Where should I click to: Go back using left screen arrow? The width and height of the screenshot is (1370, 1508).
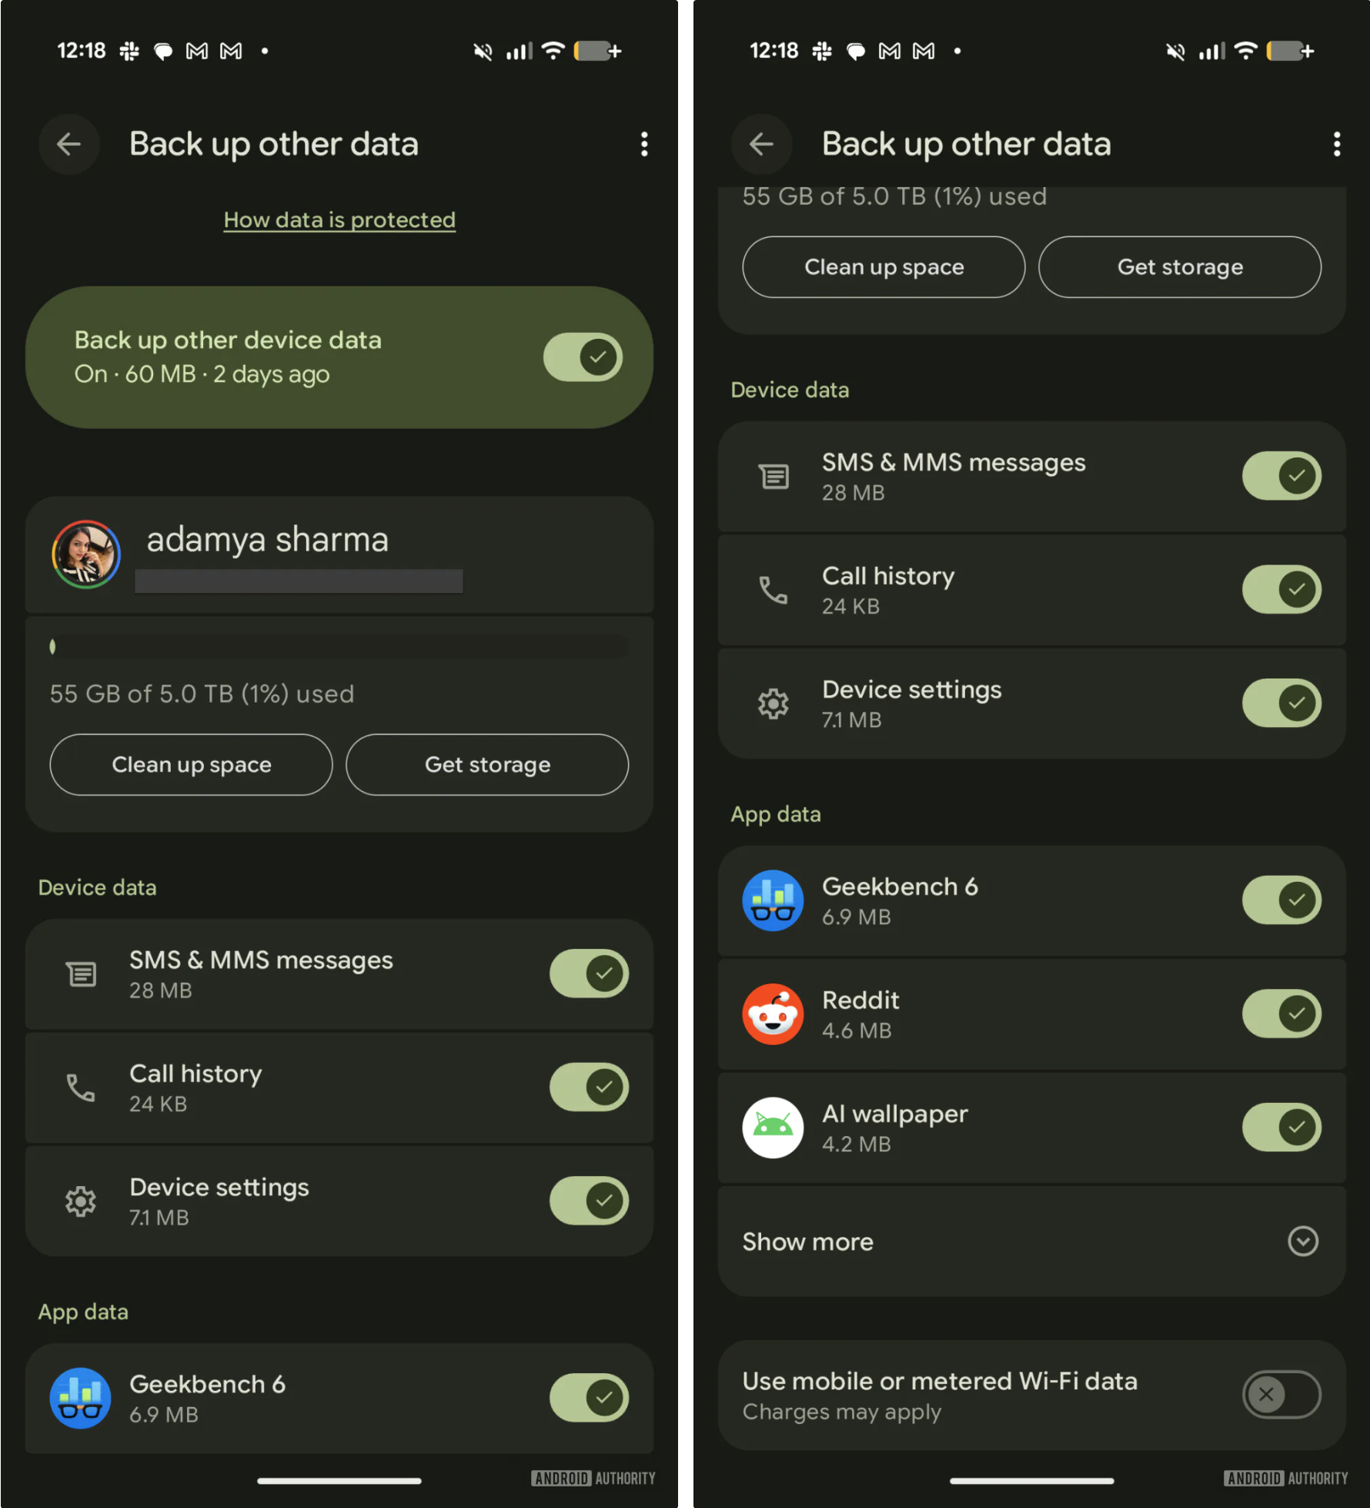pyautogui.click(x=69, y=144)
